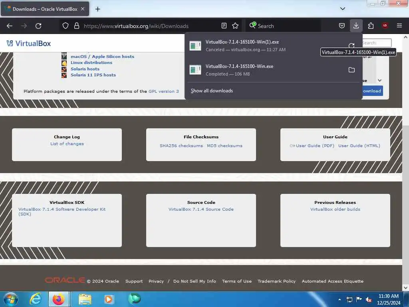Go back to the previous page

tap(10, 26)
